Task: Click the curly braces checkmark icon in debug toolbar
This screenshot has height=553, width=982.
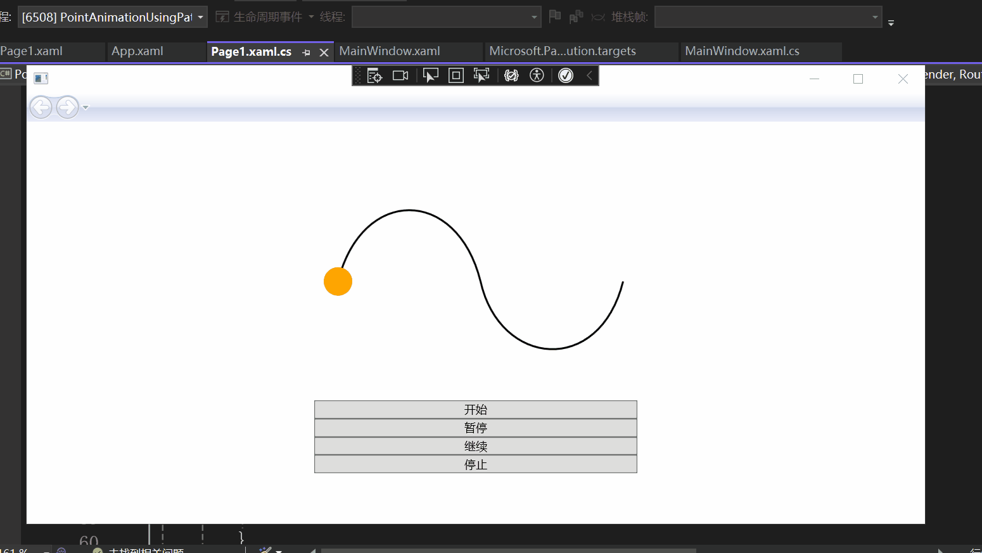Action: pyautogui.click(x=511, y=76)
